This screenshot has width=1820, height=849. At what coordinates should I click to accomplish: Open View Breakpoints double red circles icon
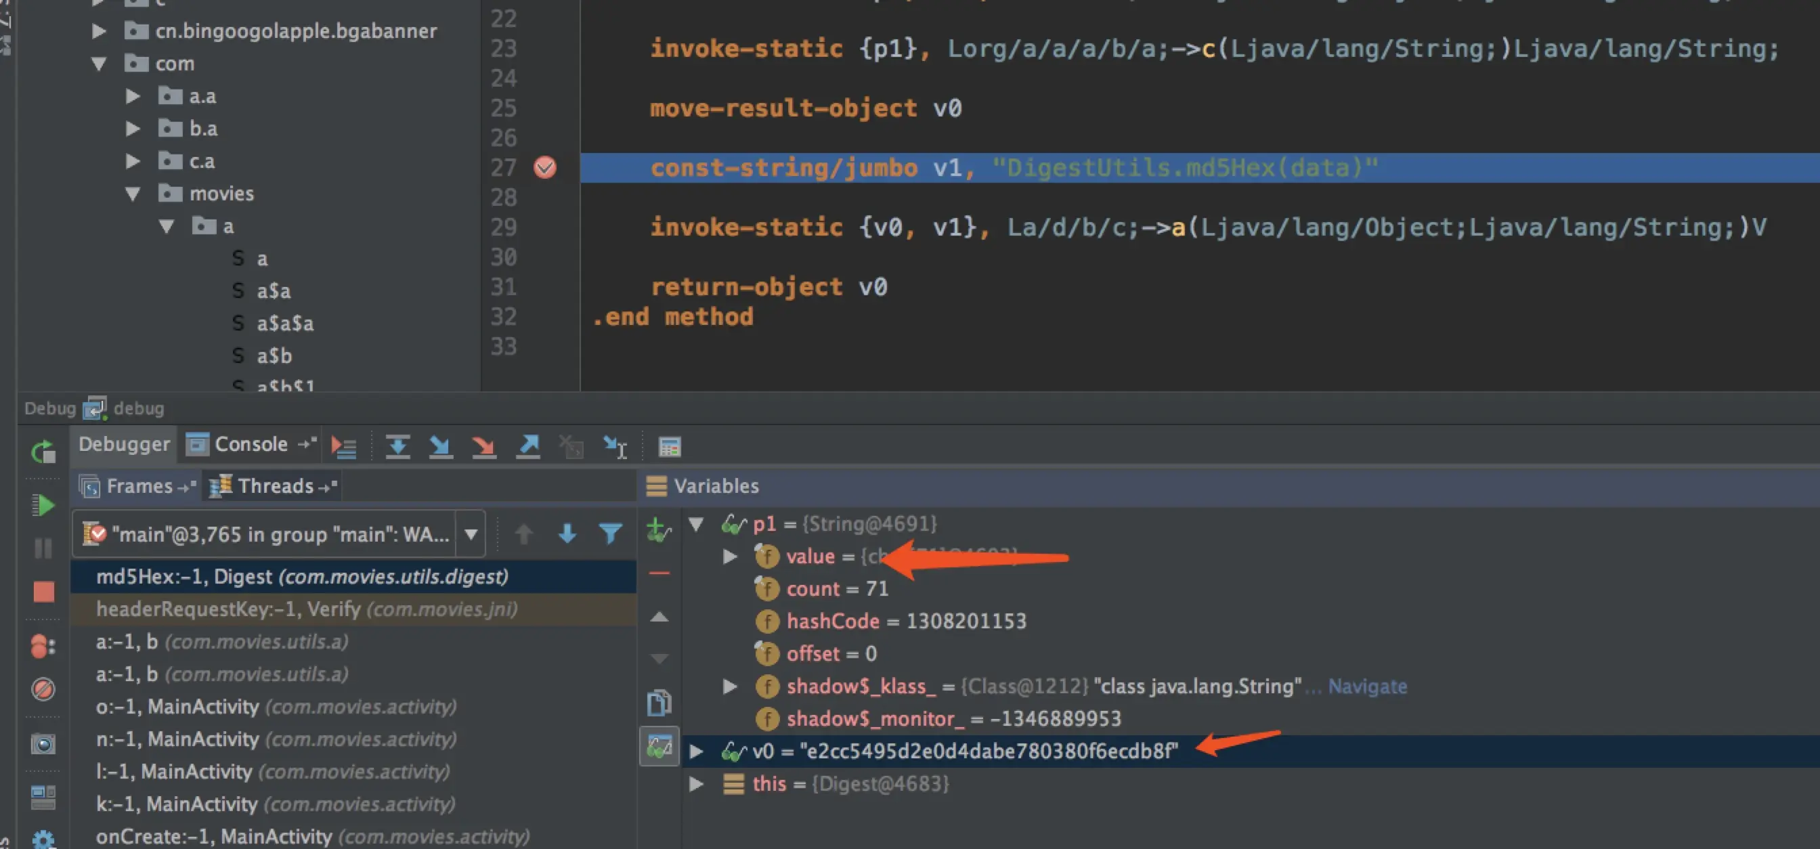pos(43,646)
